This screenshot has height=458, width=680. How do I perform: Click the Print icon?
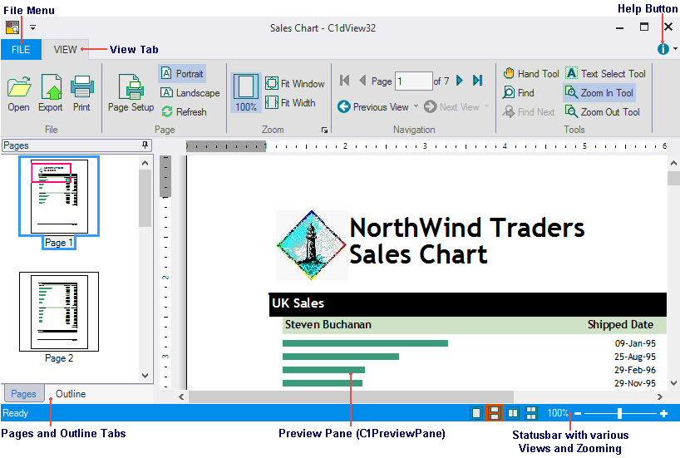[81, 92]
